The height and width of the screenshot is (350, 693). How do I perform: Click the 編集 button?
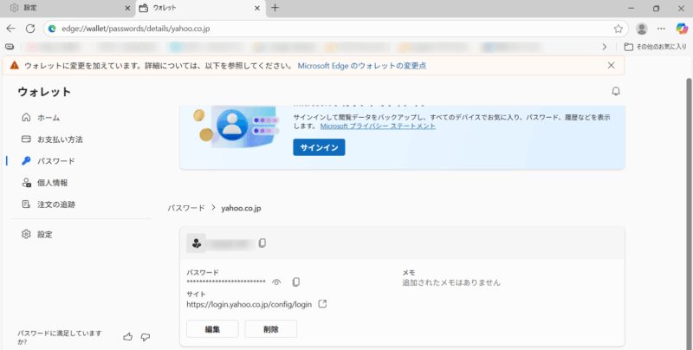point(212,329)
